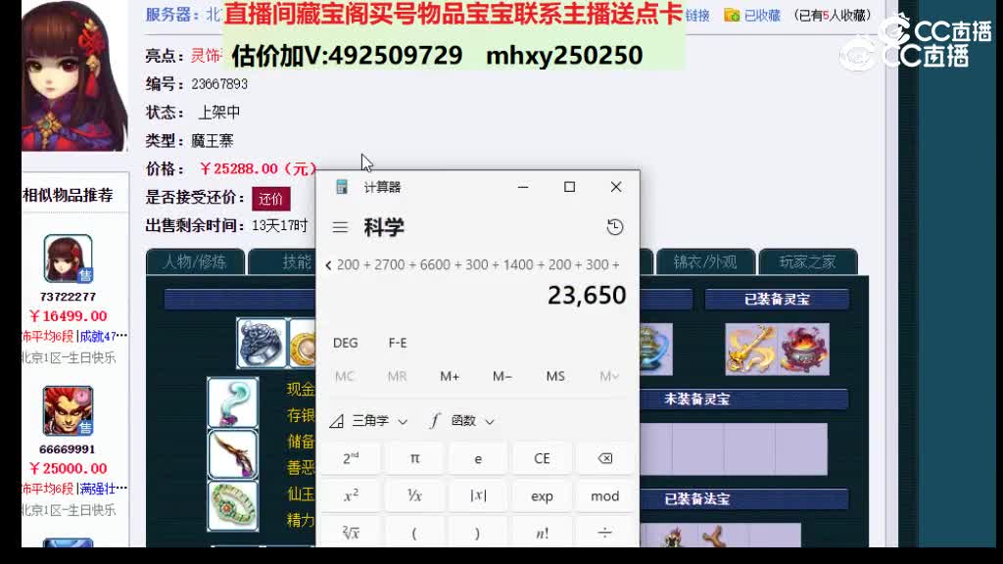Enable the 2nd function key
Viewport: 1003px width, 564px height.
[x=349, y=457]
